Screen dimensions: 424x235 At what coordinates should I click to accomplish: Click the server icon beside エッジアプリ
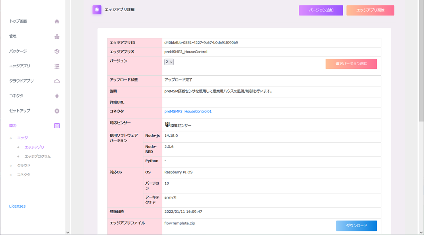tap(57, 66)
